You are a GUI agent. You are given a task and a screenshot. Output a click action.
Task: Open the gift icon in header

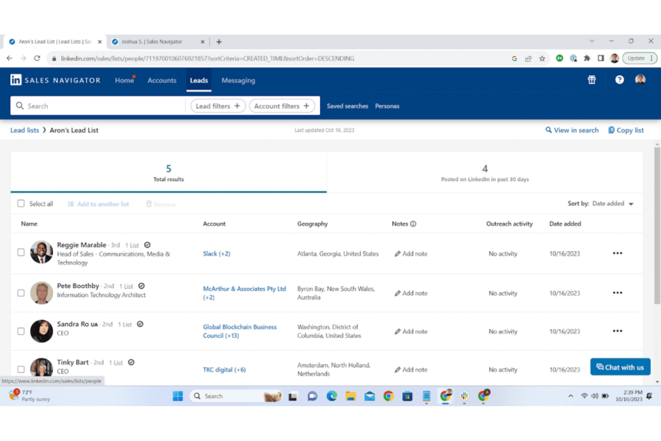pos(592,80)
